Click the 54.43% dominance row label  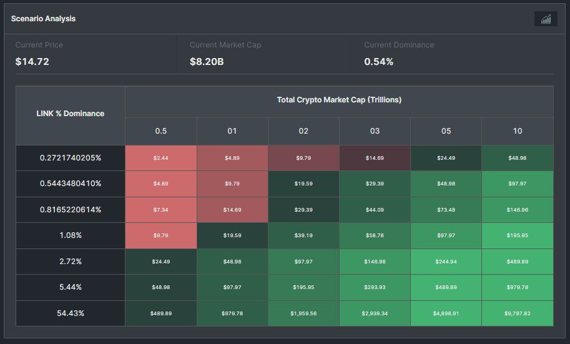71,313
